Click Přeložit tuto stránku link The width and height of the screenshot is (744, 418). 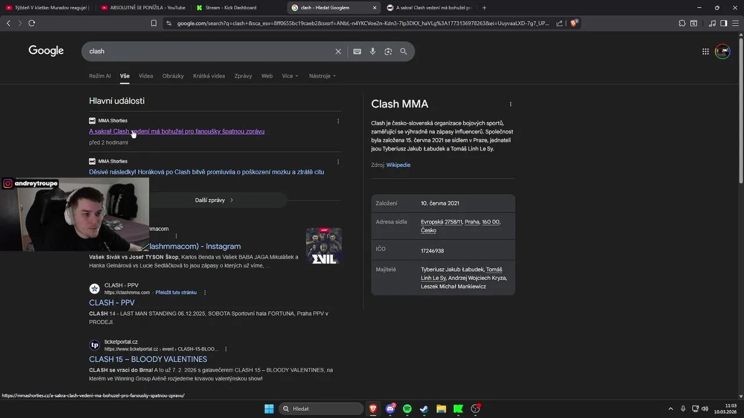[176, 293]
